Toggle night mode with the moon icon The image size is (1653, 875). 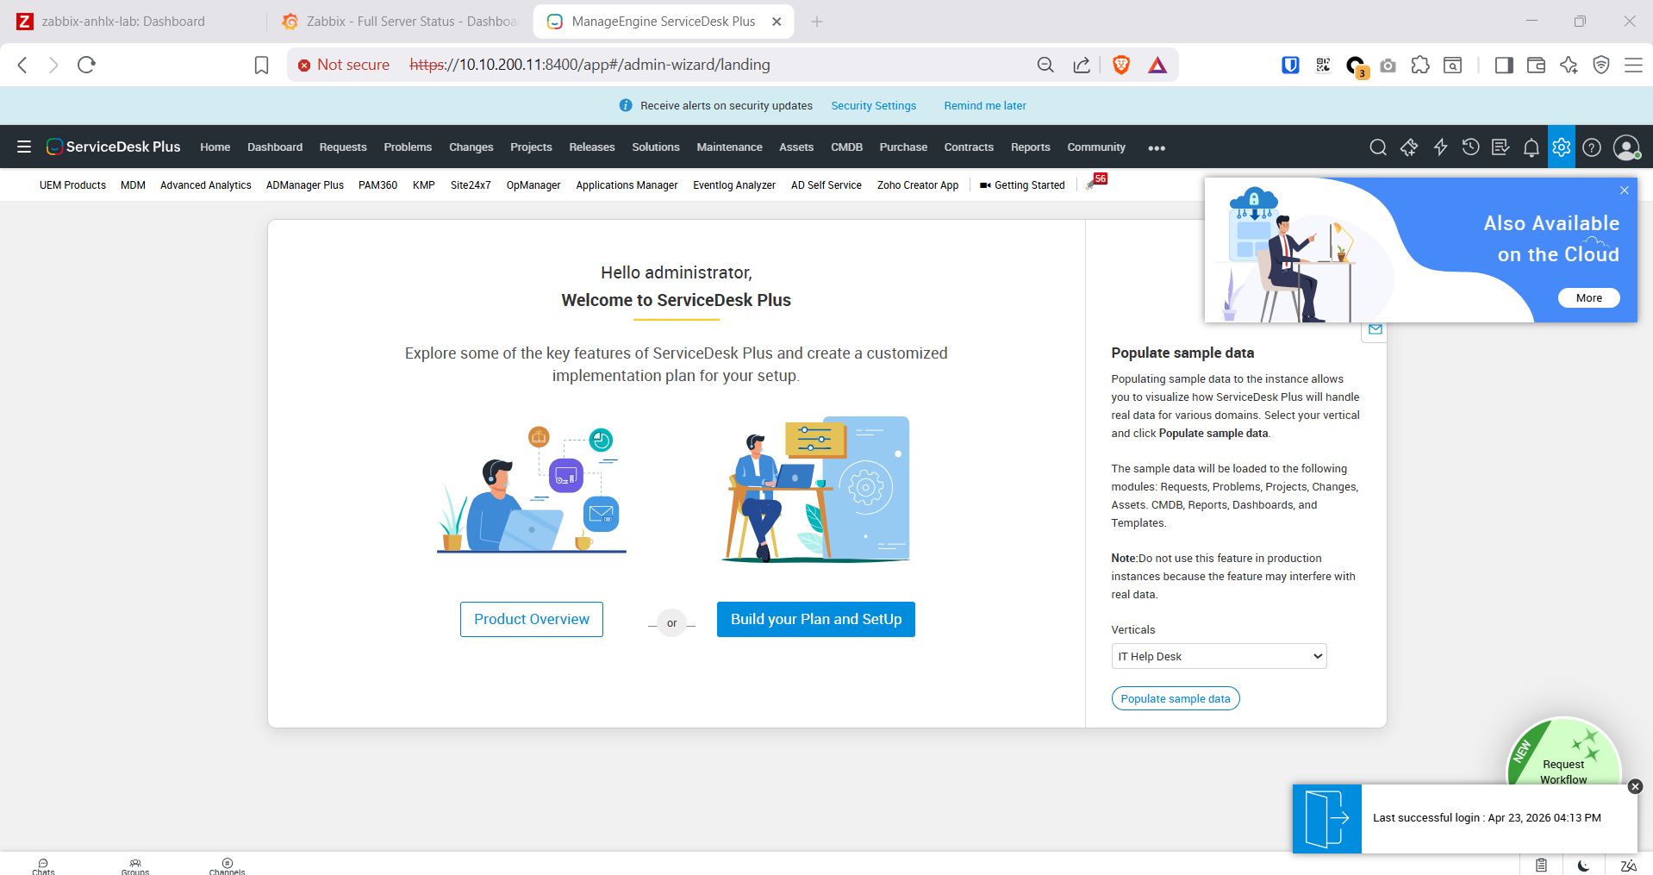1583,866
